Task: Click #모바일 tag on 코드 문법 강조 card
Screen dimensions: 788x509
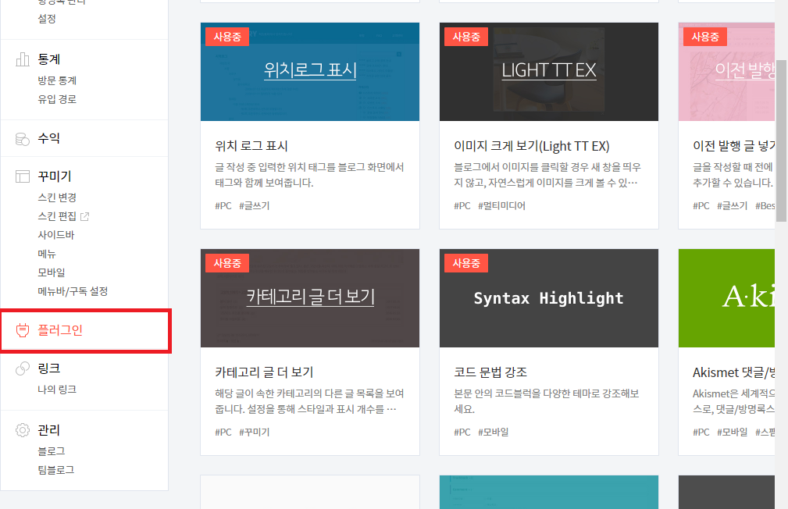Action: pos(493,432)
